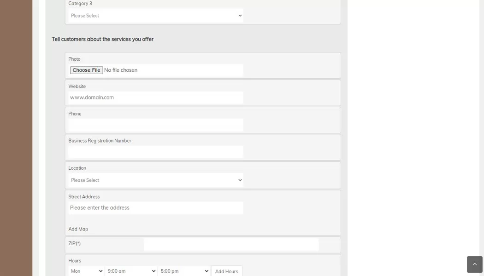Click into the Phone field
Screen dimensions: 484x276
pos(156,125)
